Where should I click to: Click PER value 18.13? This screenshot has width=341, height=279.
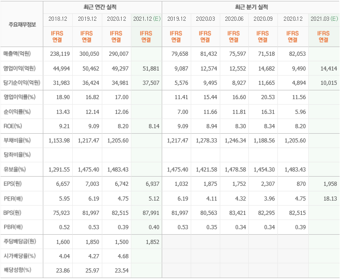pyautogui.click(x=330, y=199)
